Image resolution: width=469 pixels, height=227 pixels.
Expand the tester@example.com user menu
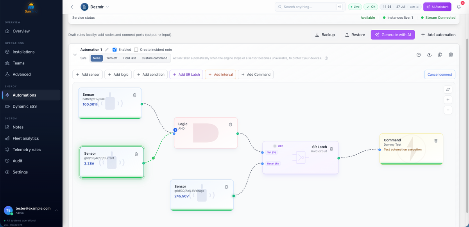coord(57,210)
